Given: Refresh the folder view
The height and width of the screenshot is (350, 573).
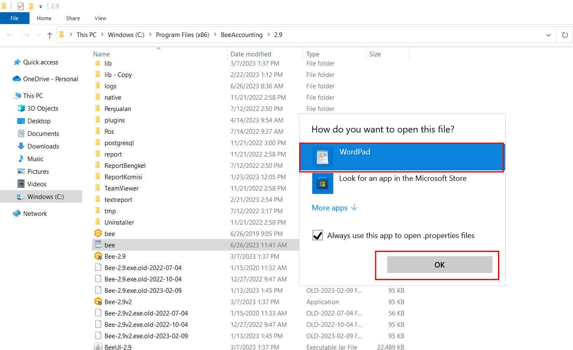Looking at the screenshot, I should click(565, 35).
